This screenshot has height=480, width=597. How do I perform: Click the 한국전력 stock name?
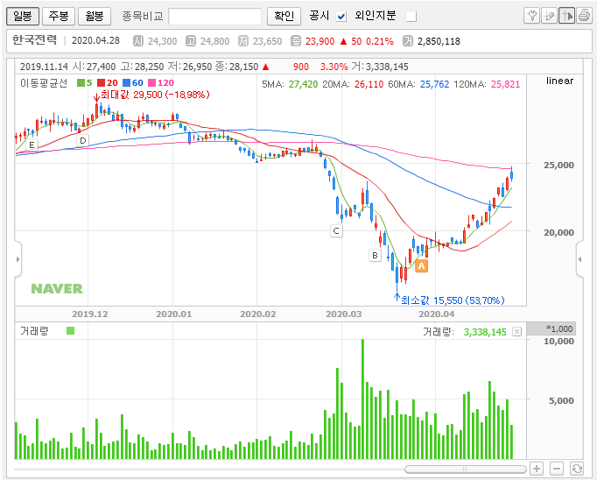[34, 40]
